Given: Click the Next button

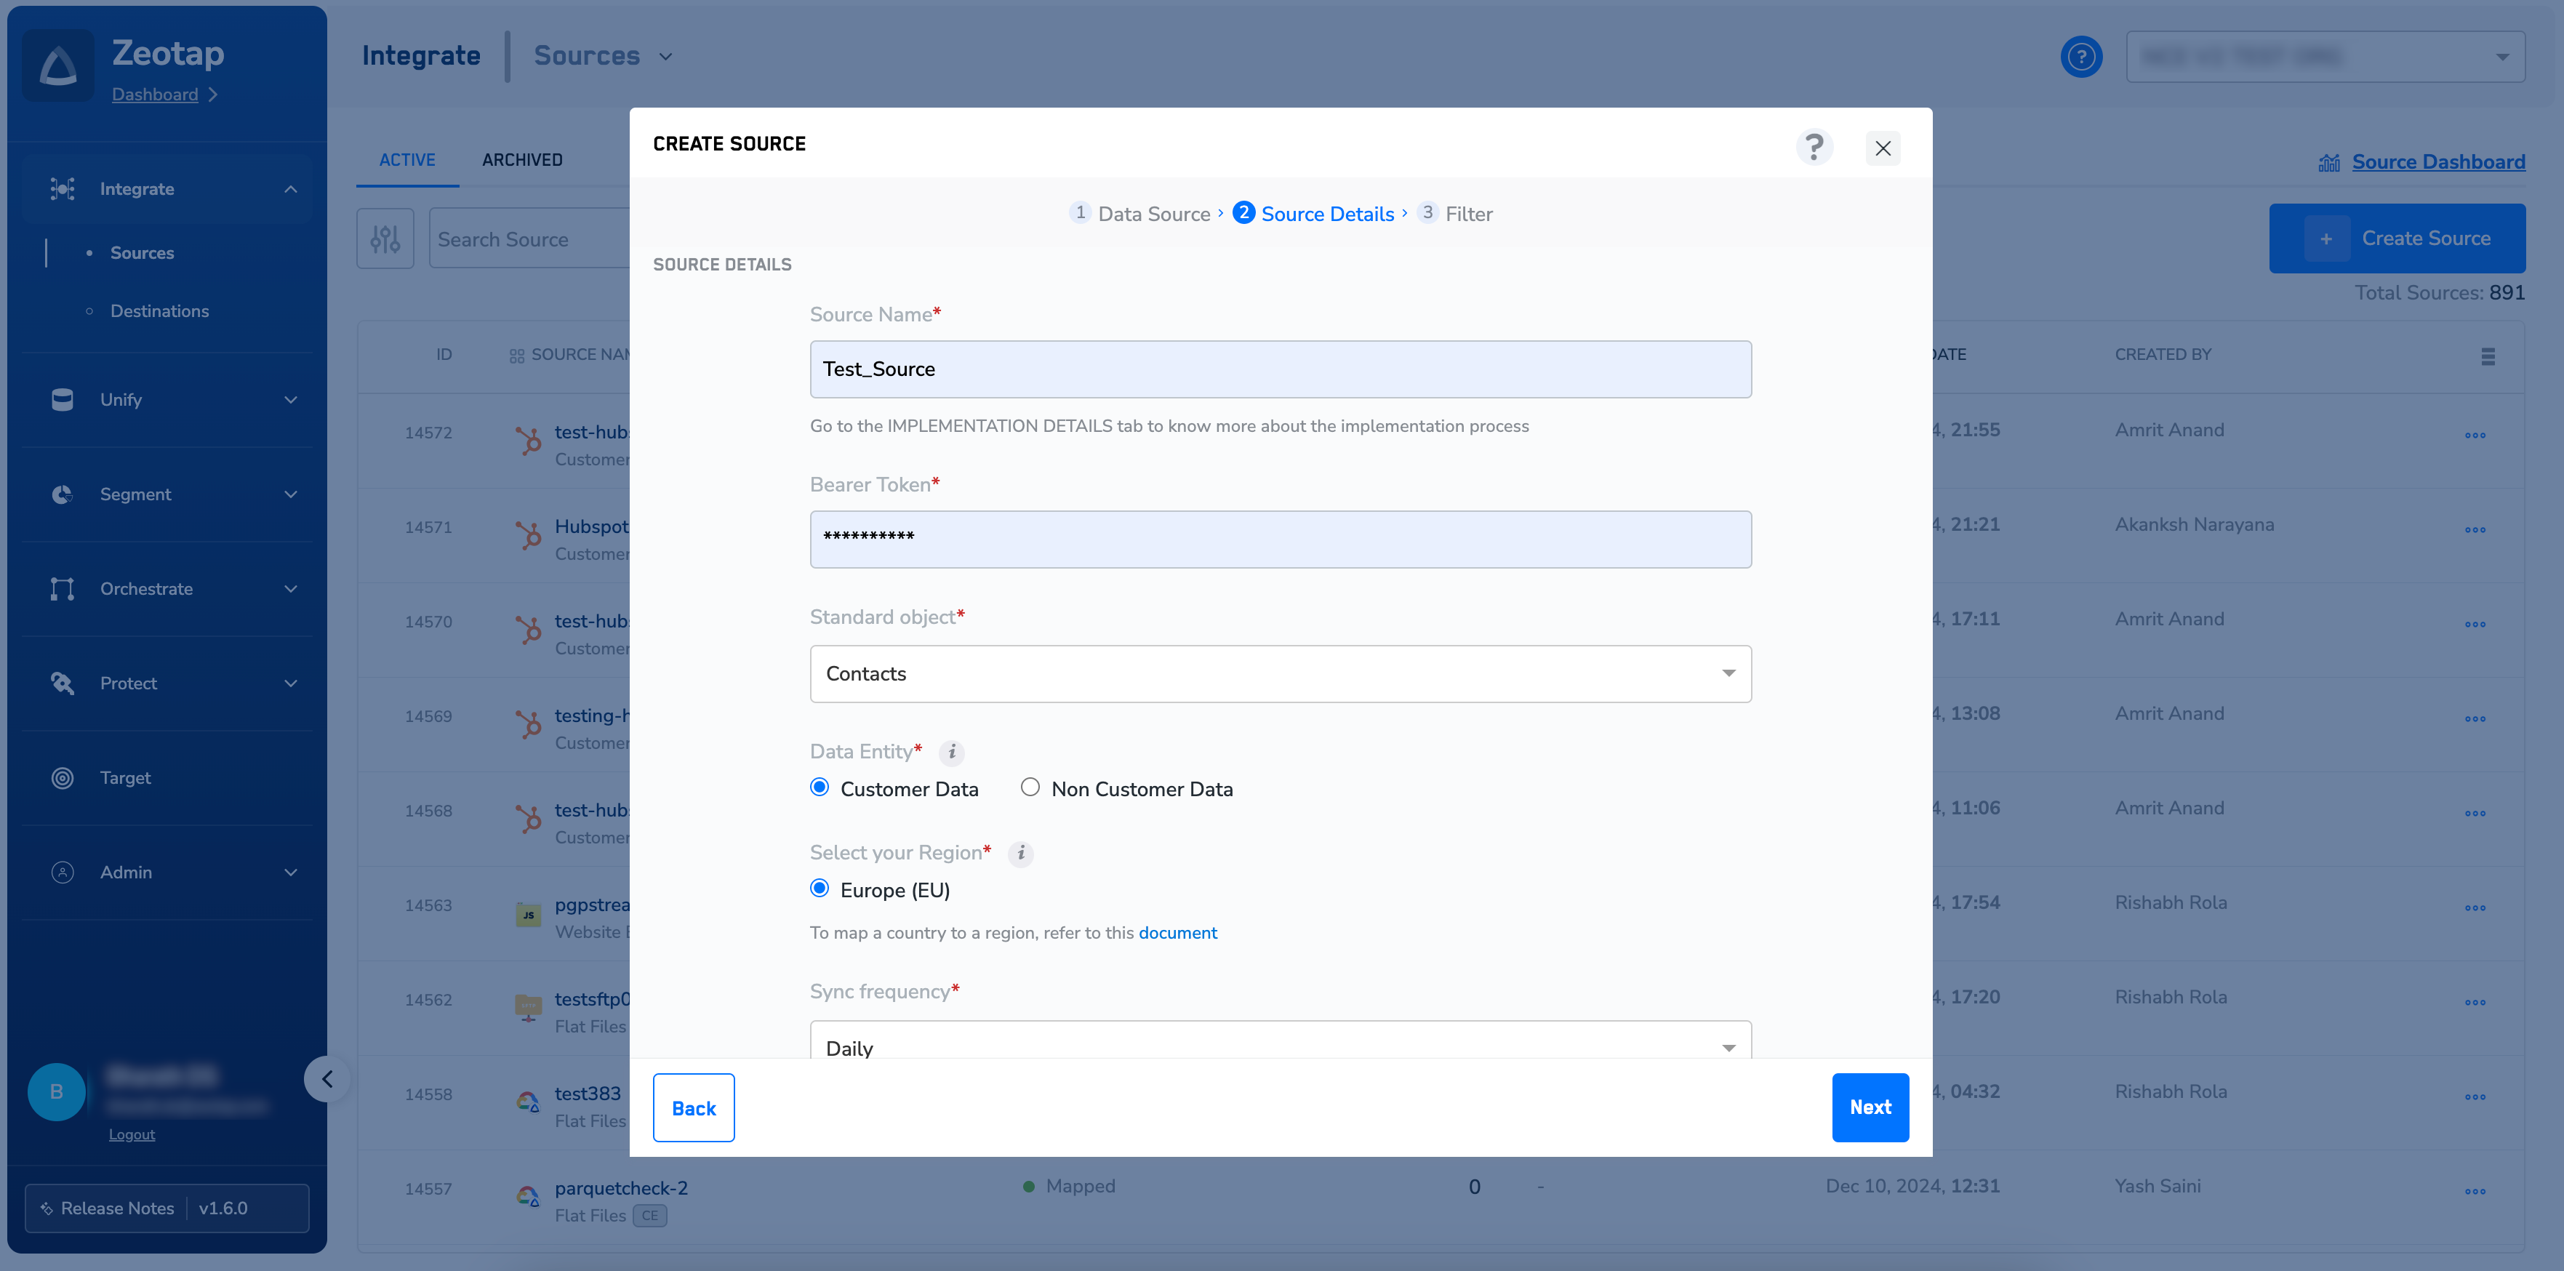Looking at the screenshot, I should click(x=1870, y=1108).
